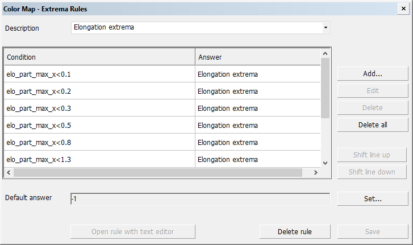
Task: Click the vertical scrollbar thumb
Action: pos(325,88)
